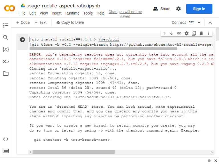219x164 pixels.
Task: Place cursor in '!pip install rudalle' line
Action: click(74, 39)
